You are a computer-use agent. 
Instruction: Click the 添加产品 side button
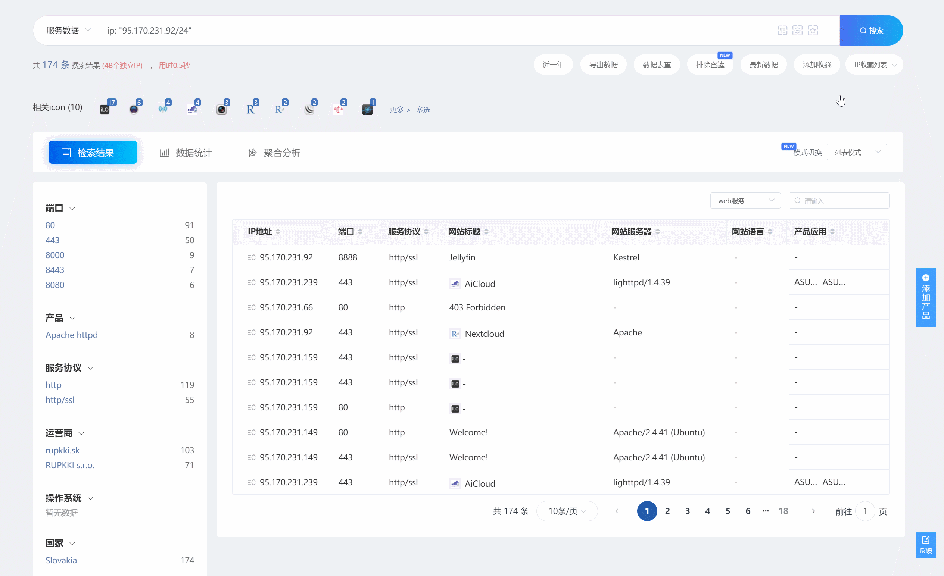926,297
